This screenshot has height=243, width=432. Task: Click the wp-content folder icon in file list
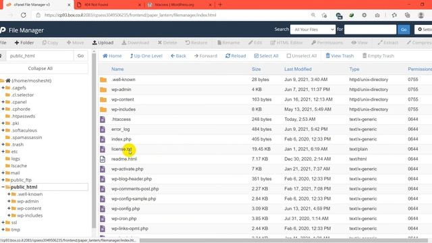103,99
